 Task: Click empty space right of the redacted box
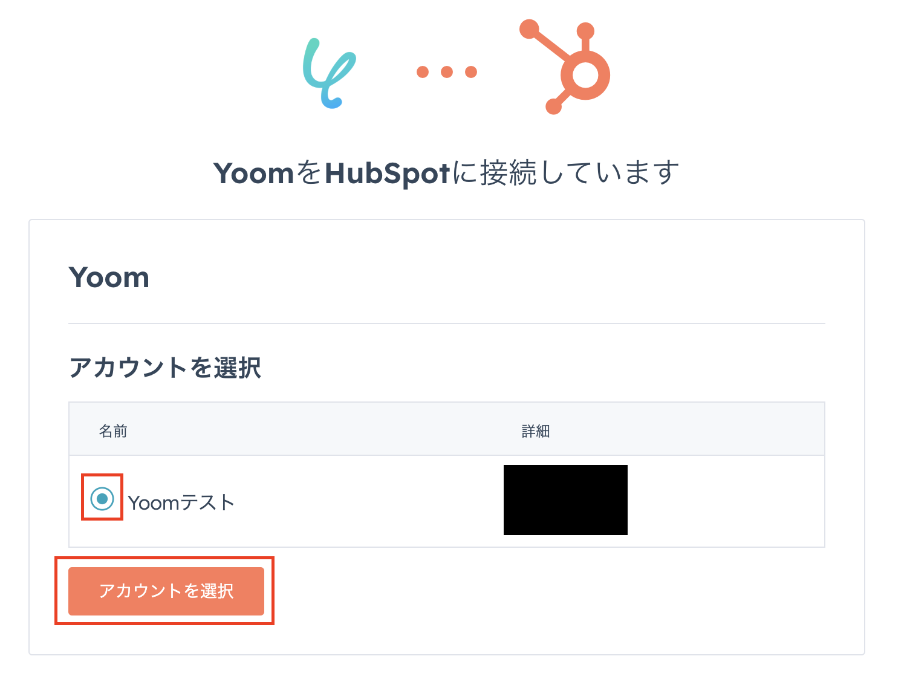pos(726,501)
